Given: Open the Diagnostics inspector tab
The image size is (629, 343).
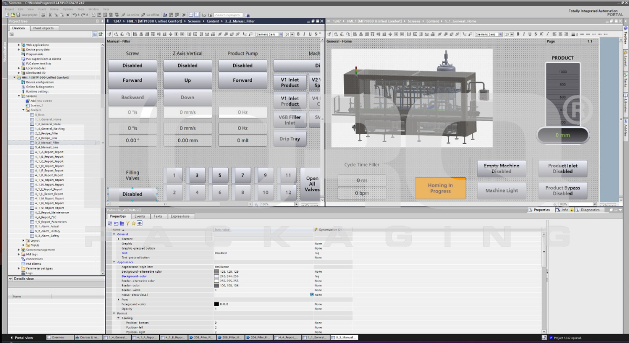Looking at the screenshot, I should click(591, 210).
